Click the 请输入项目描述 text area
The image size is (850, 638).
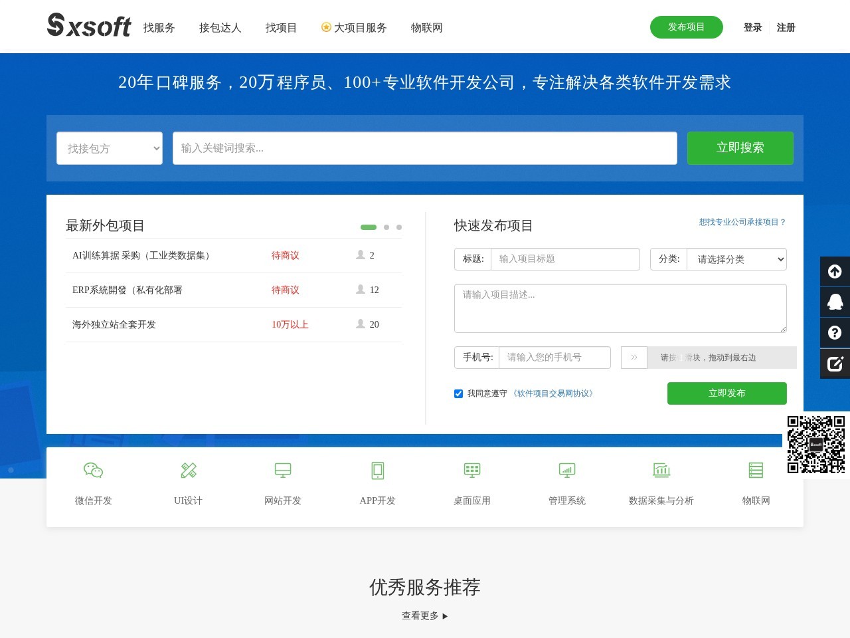pos(620,308)
